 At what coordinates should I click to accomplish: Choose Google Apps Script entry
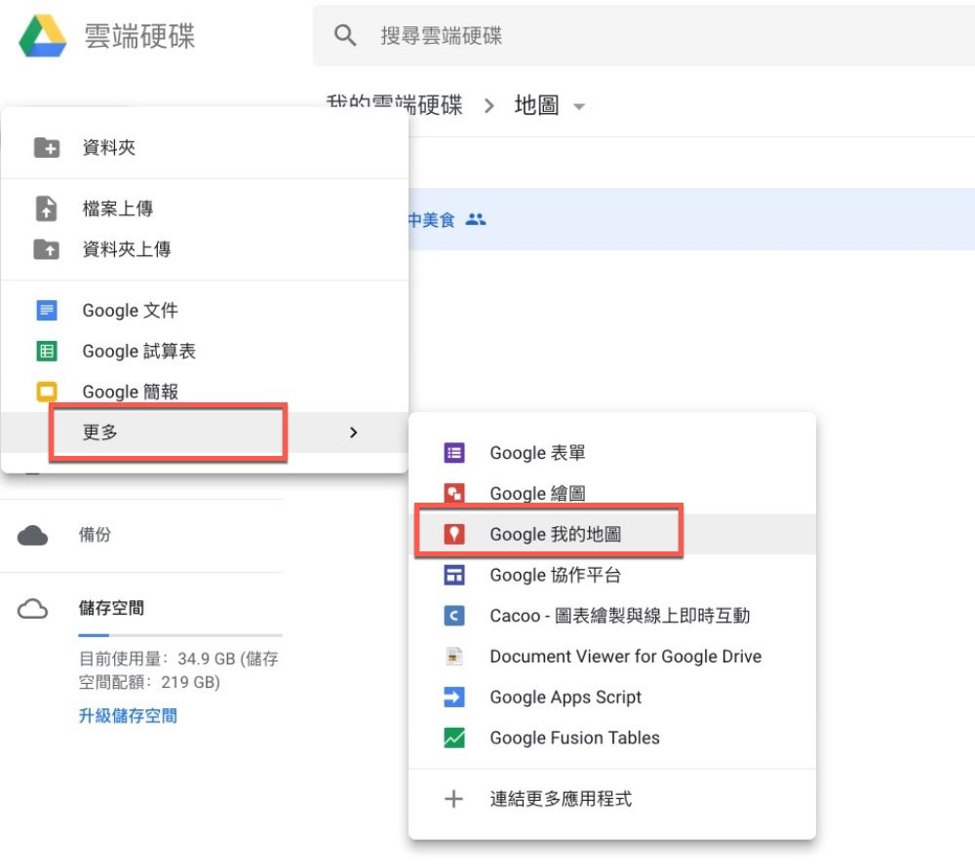tap(612, 698)
